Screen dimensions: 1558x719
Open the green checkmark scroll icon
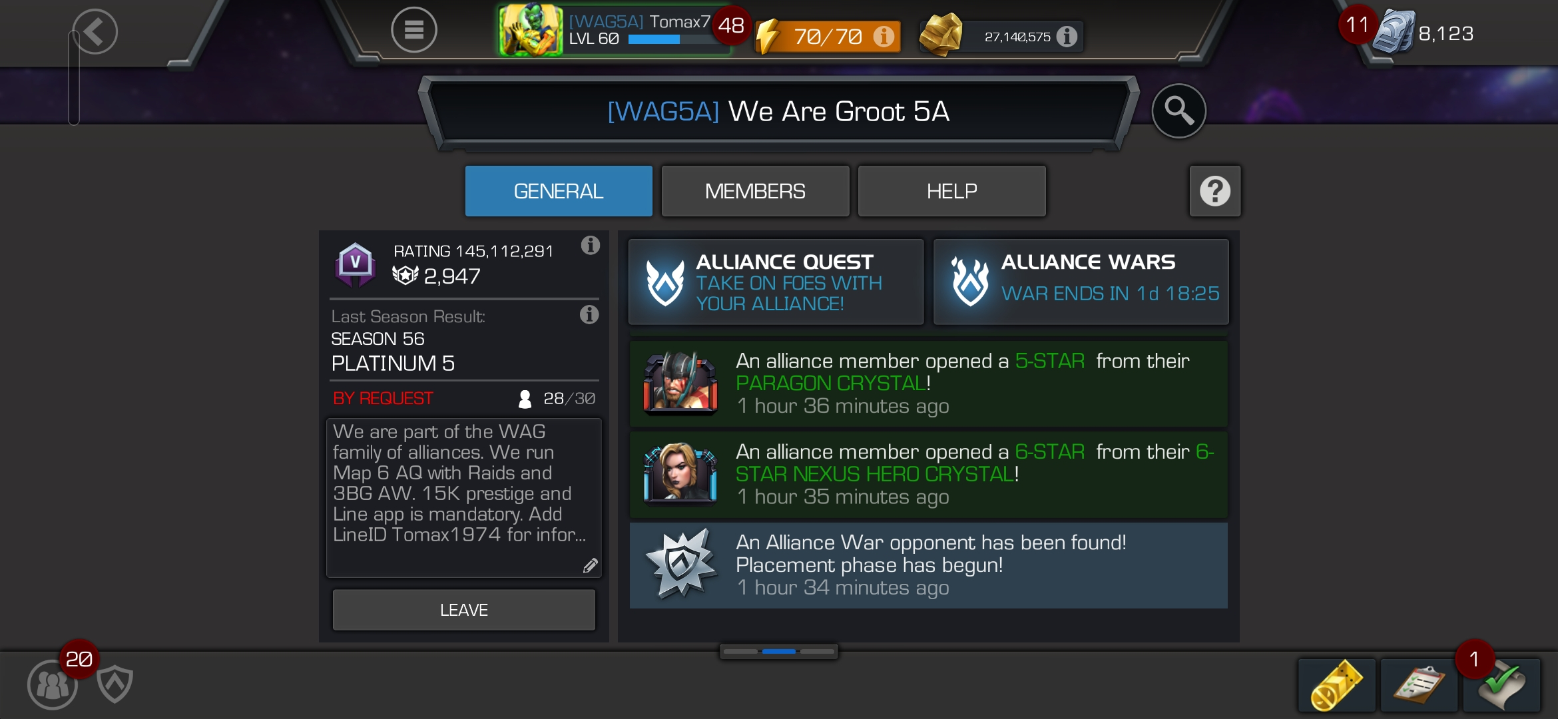[x=1502, y=685]
